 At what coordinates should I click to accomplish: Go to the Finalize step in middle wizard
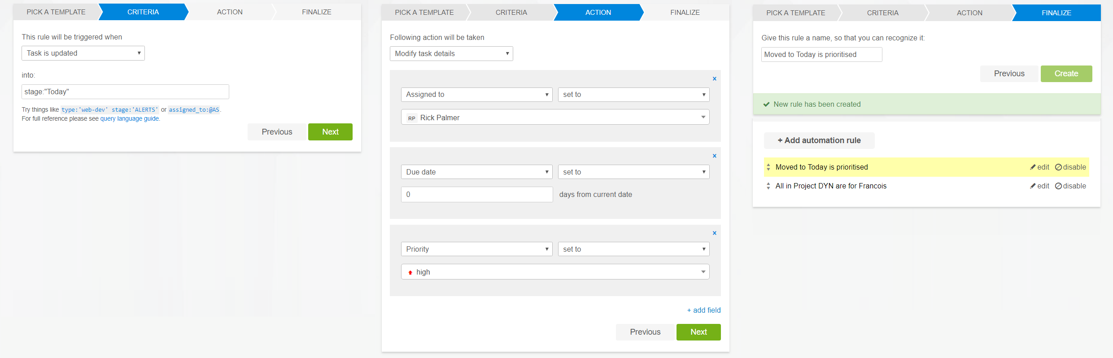pos(685,13)
